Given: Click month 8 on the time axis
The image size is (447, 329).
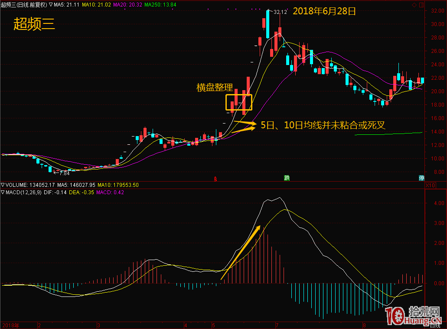Looking at the screenshot, I should [364, 325].
